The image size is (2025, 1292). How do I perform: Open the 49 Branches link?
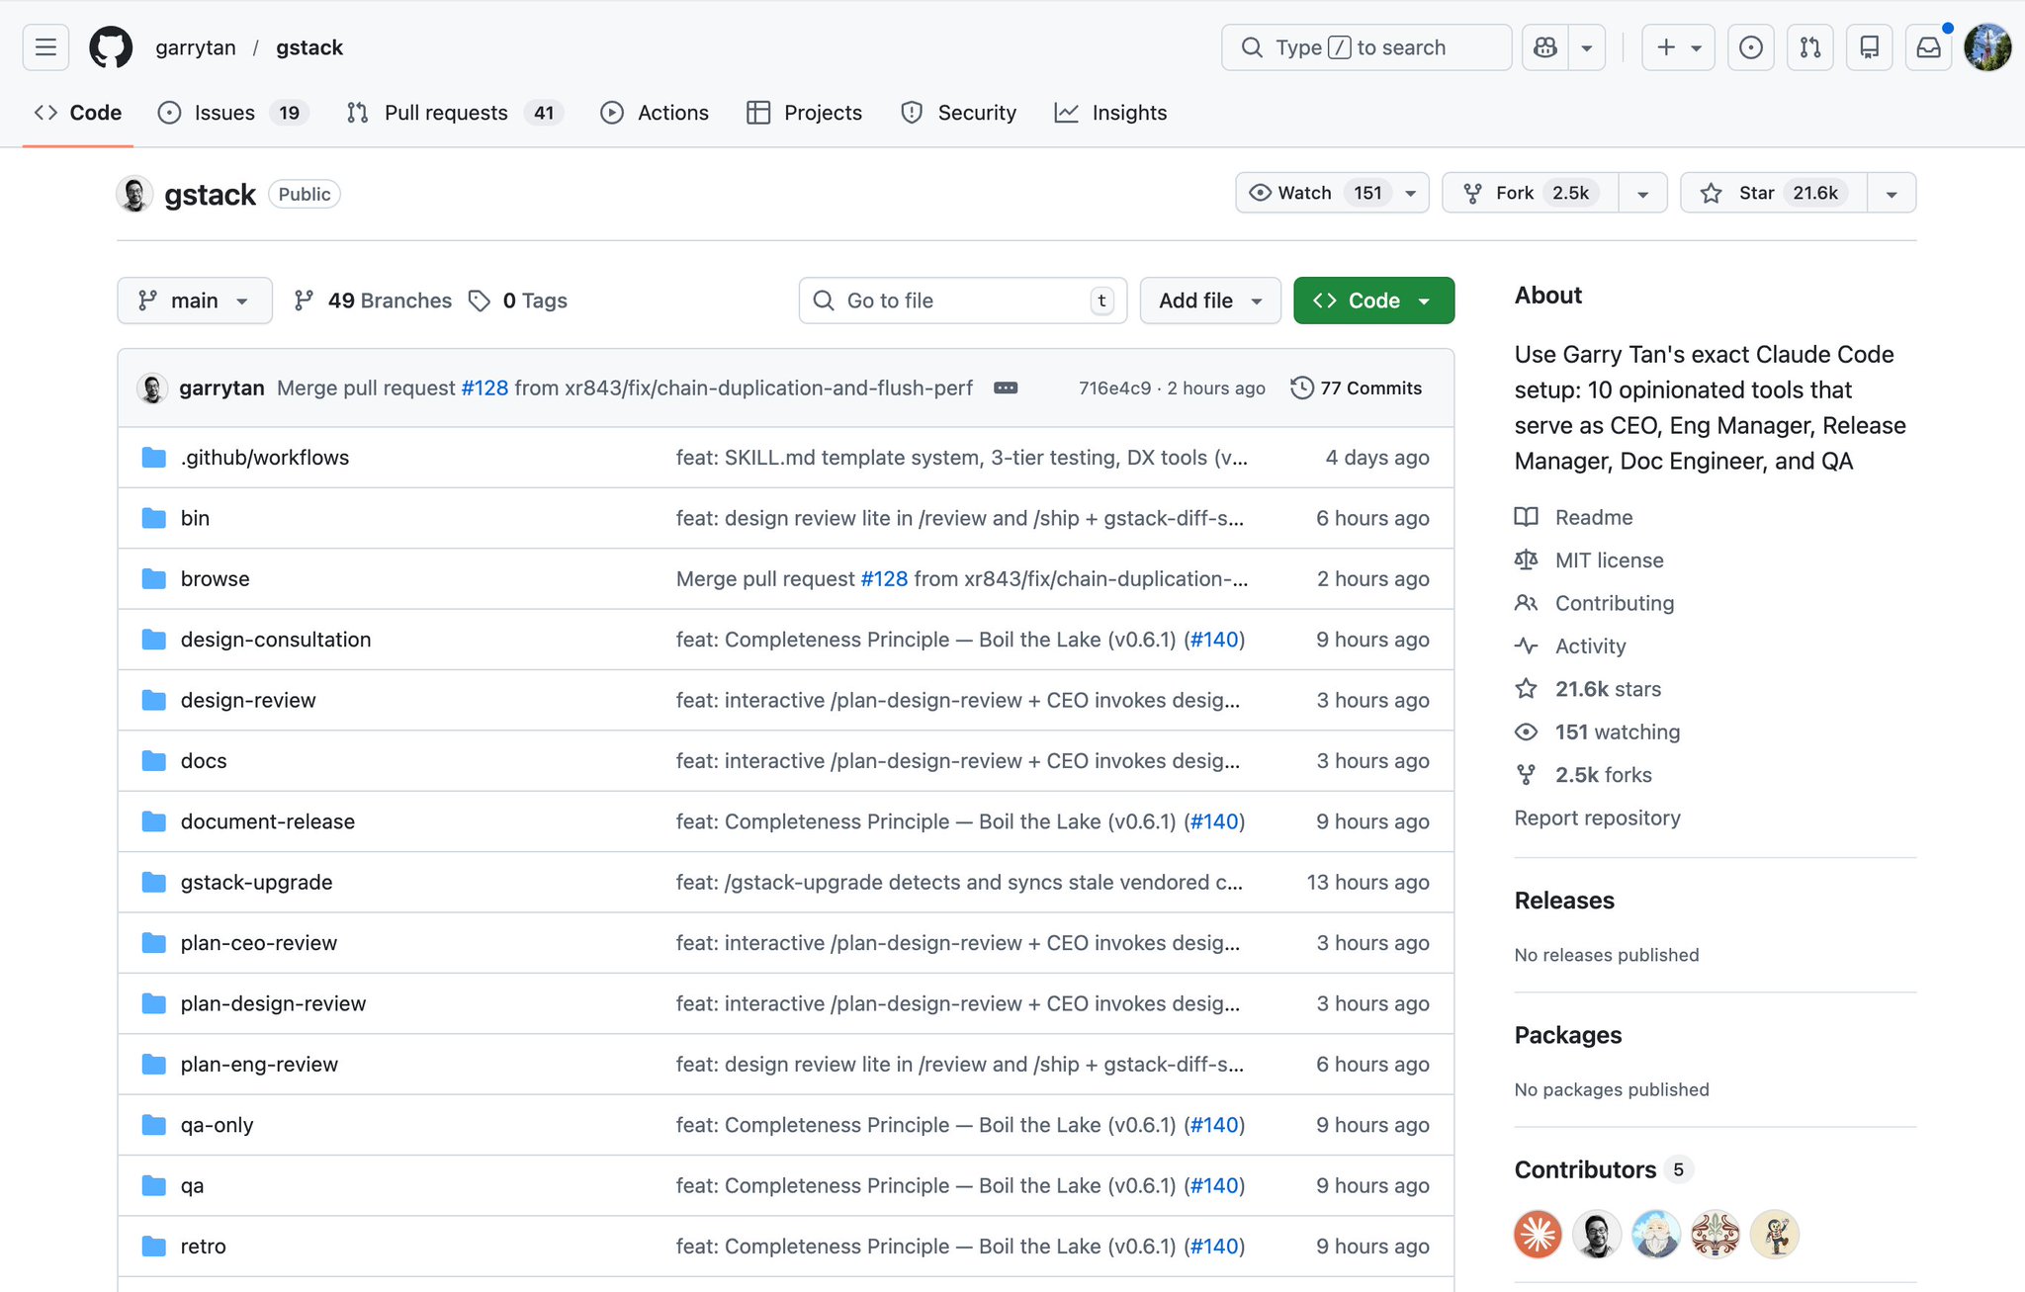coord(373,301)
